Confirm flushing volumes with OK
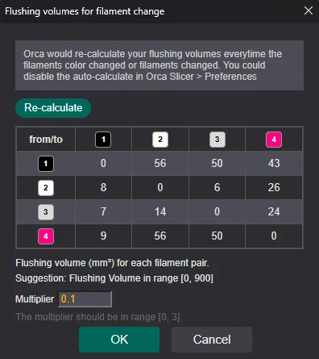319x359 pixels. click(119, 340)
